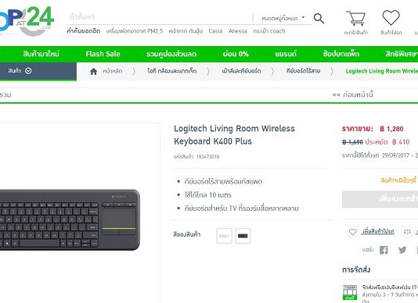Click the home icon in breadcrumb
Screen dimensions: 418x303
point(94,71)
